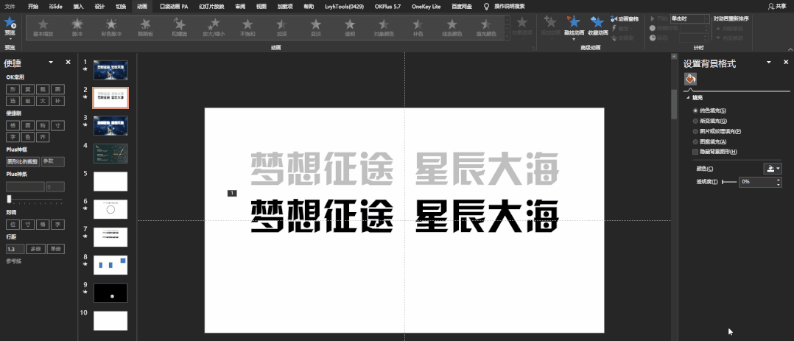The image size is (794, 341).
Task: Open the iSlide ribbon tab
Action: [x=56, y=7]
